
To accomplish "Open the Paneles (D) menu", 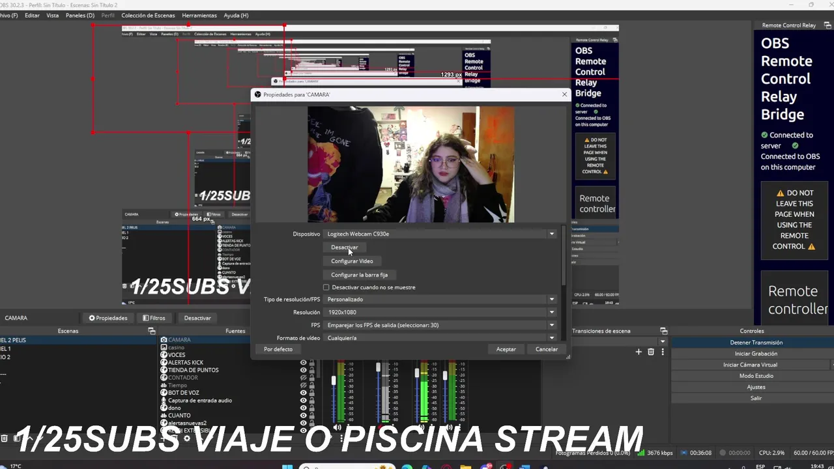I will pos(80,15).
